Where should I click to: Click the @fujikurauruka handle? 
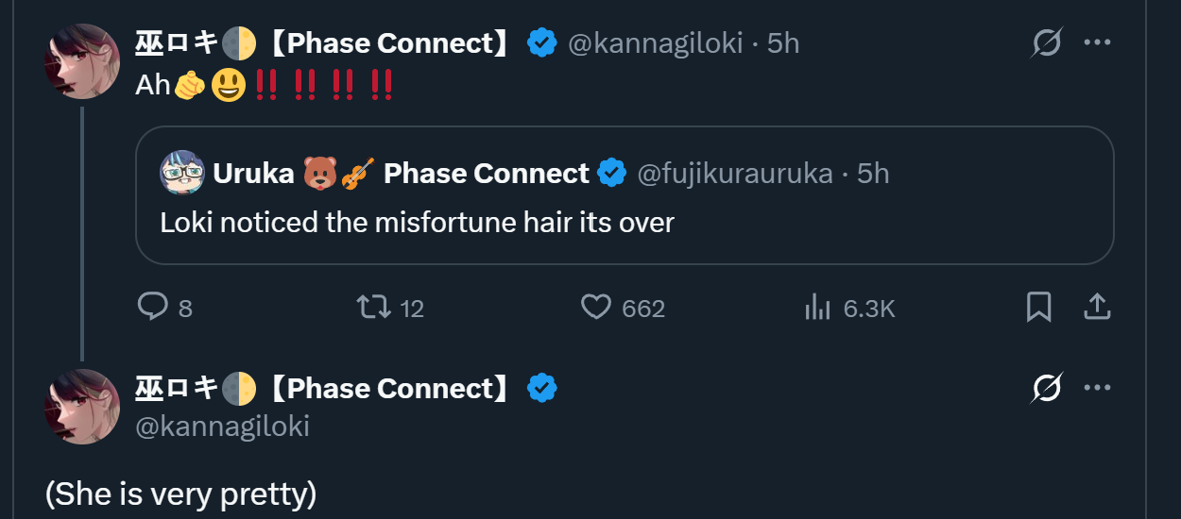pos(735,174)
